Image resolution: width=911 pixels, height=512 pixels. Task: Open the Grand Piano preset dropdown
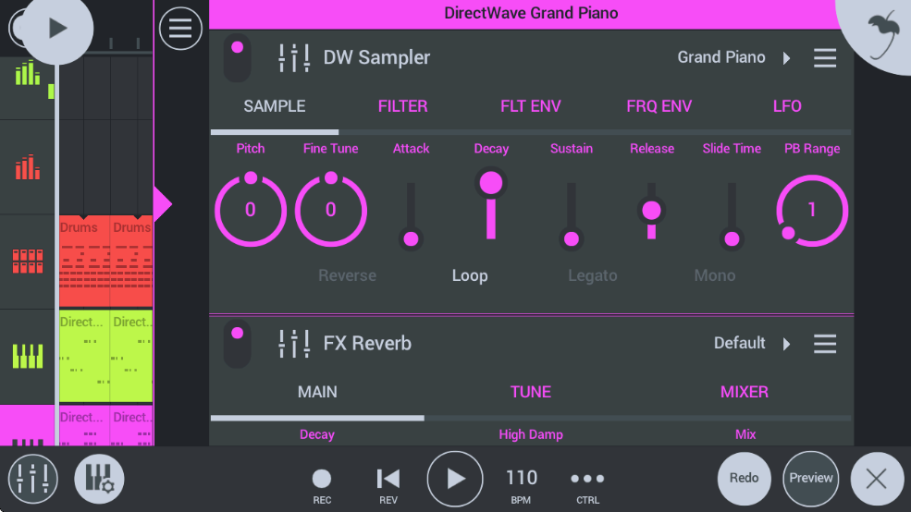(734, 57)
